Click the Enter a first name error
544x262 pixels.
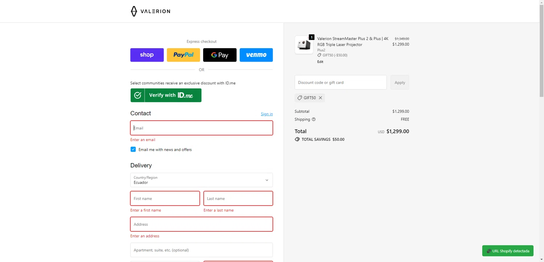146,210
